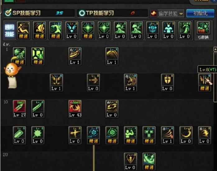Viewport: 217px width, 171px height.
Task: Click the orange bird mascot with scroll
Action: click(12, 75)
